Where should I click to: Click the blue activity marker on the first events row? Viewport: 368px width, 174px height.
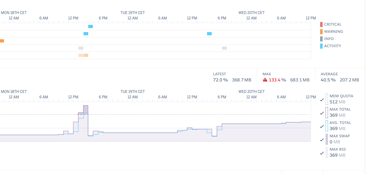pos(91,27)
